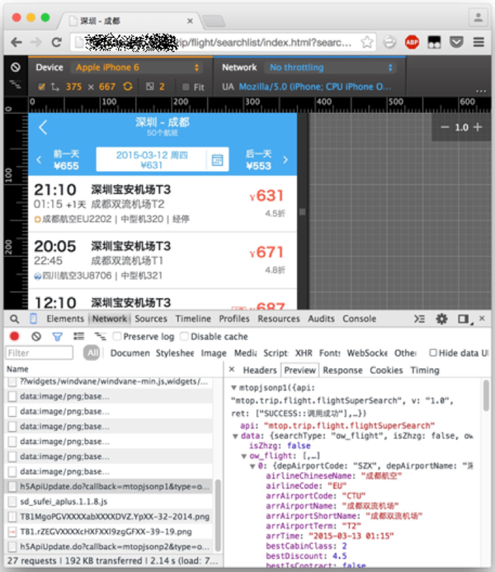Filter requests by XHR type
The image size is (495, 572).
[304, 353]
